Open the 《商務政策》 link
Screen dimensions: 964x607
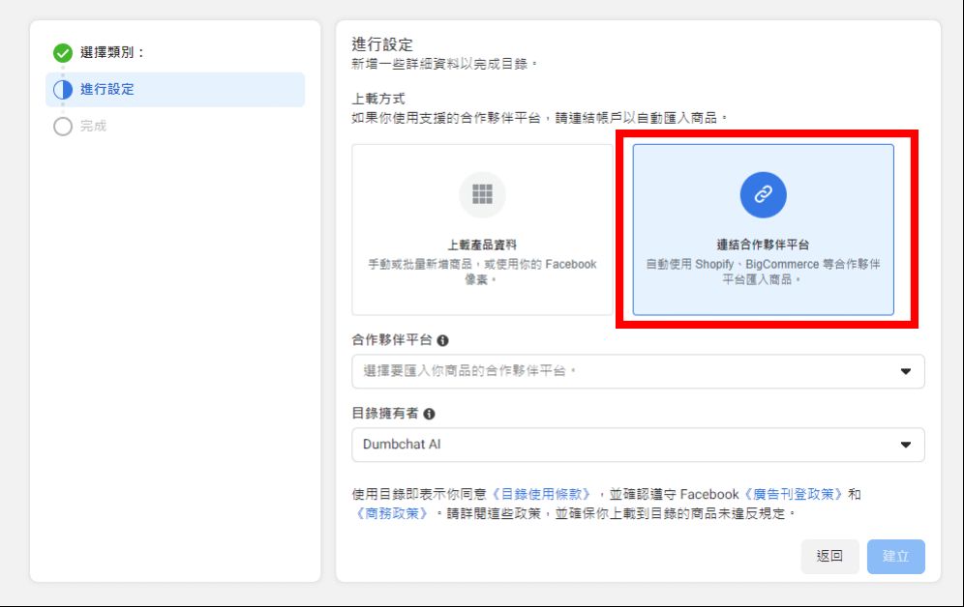(x=392, y=513)
